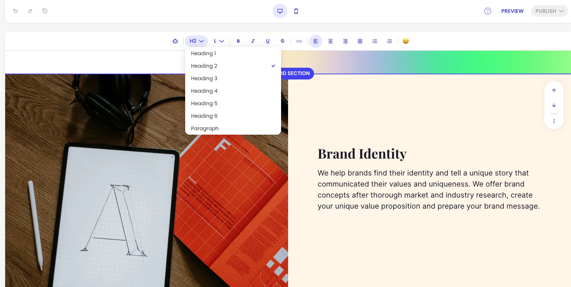Select the tablet and magazine image

[146, 180]
